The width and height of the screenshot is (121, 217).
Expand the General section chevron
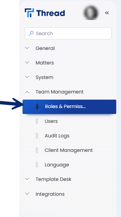coord(27,48)
